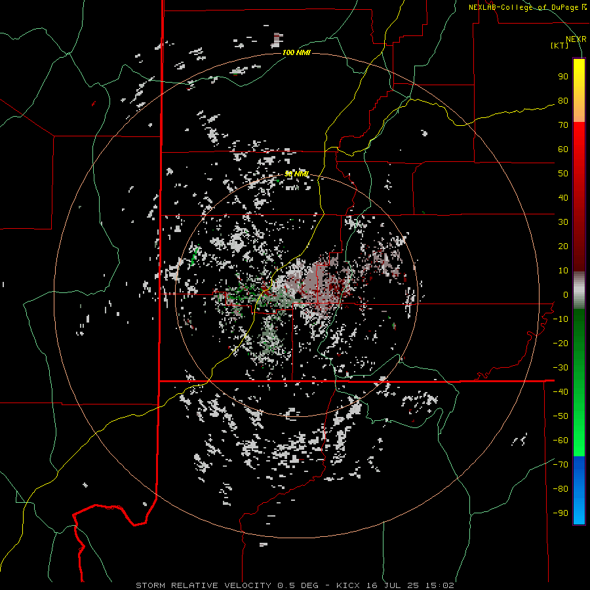
Task: Click the -70 scale label
Action: click(560, 465)
